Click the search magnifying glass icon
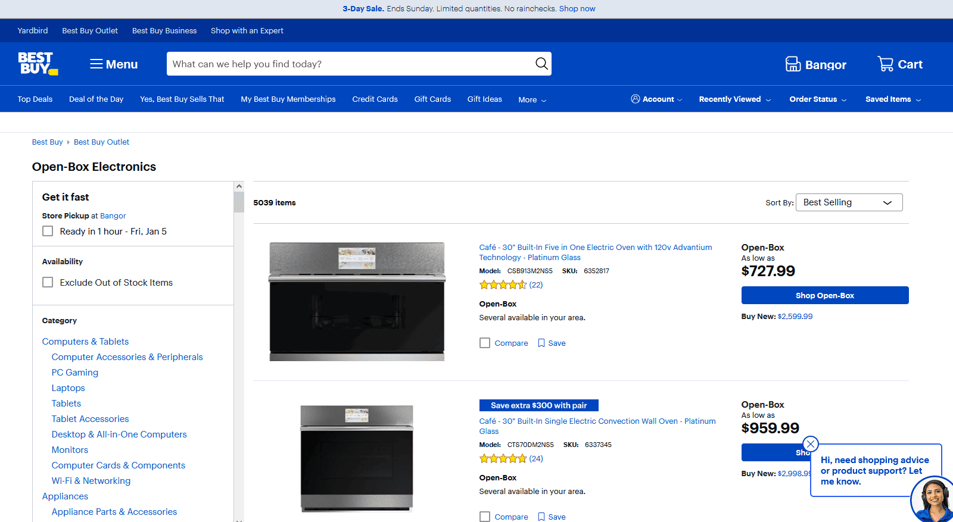 coord(541,64)
